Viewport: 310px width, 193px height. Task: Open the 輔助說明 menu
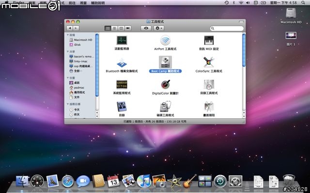98,3
